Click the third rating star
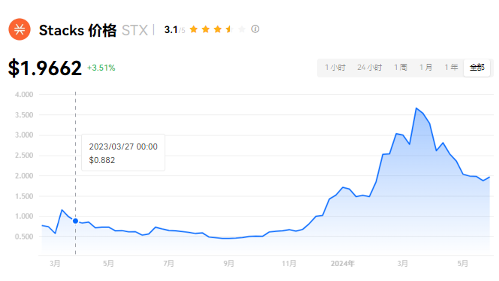Viewport: 499px width, 281px height. tap(218, 29)
